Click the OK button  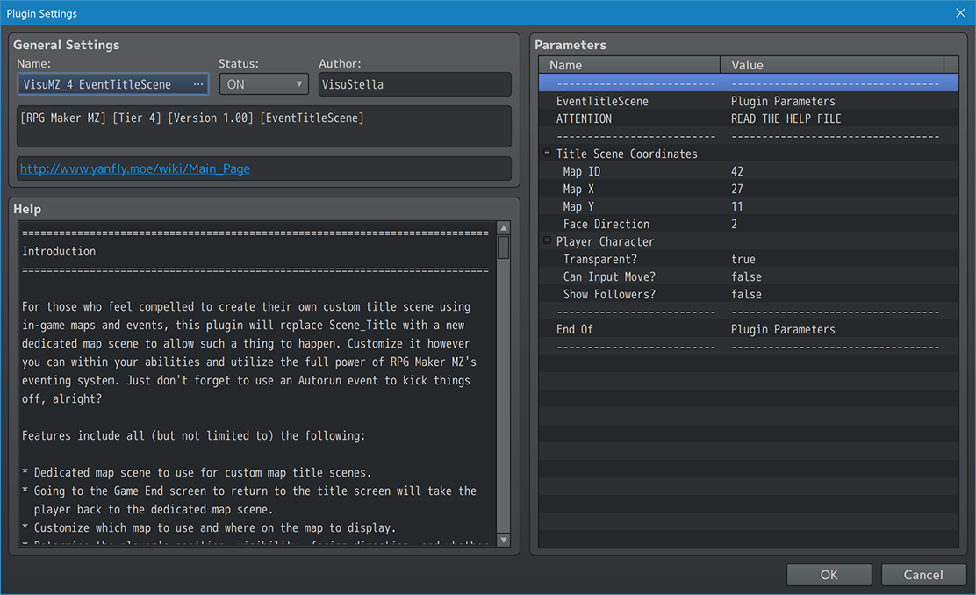point(829,575)
